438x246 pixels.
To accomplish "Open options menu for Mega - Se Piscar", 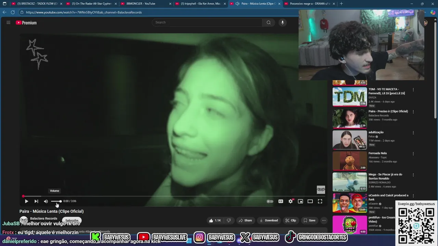I will [413, 175].
